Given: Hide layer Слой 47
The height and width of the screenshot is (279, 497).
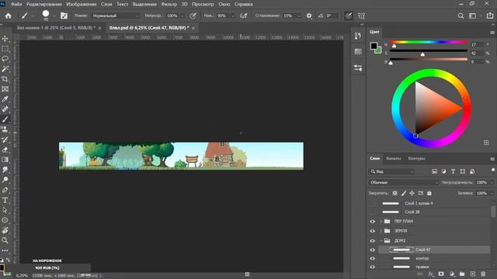Looking at the screenshot, I should point(373,250).
